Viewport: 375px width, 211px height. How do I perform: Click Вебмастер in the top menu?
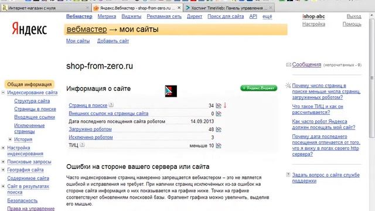[79, 16]
